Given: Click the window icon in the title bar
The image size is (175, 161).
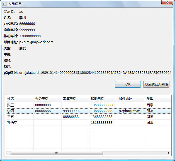Looking at the screenshot, I should 4,4.
